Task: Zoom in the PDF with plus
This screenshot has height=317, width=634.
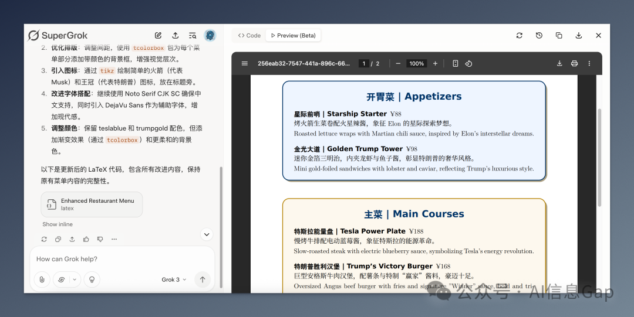Action: [435, 63]
